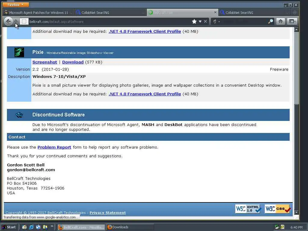The image size is (308, 231).
Task: Click the status bar transferring data text
Action: (41, 217)
